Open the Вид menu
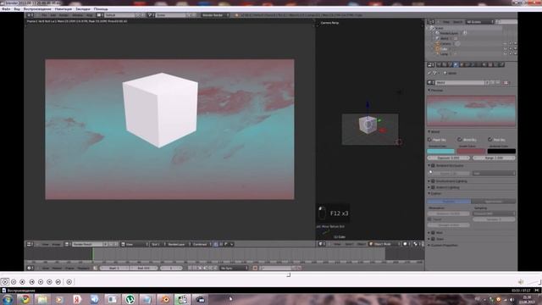 click(17, 9)
